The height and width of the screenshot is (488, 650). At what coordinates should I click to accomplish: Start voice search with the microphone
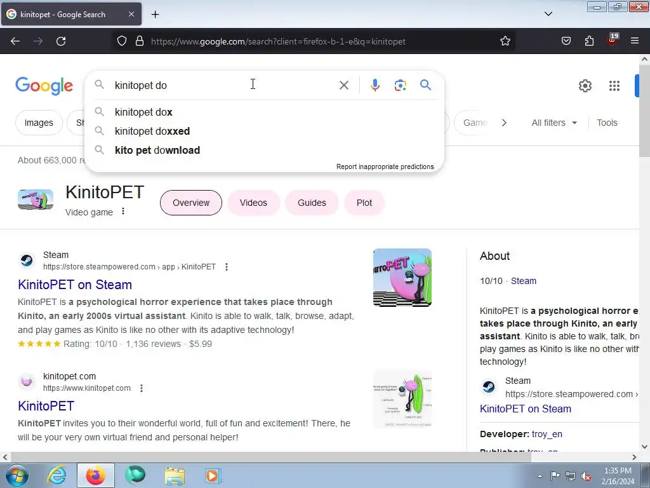pos(375,86)
